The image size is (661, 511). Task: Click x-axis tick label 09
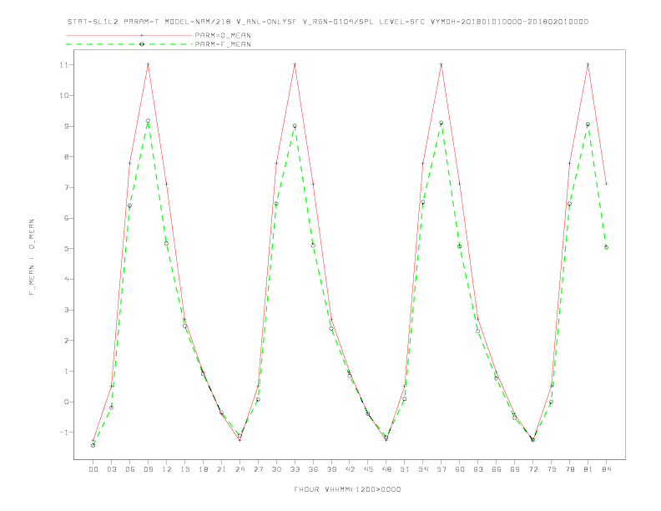pyautogui.click(x=148, y=469)
